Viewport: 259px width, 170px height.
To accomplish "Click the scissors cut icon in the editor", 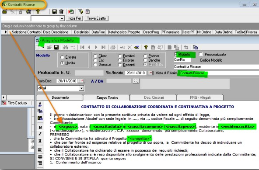I will 40,104.
